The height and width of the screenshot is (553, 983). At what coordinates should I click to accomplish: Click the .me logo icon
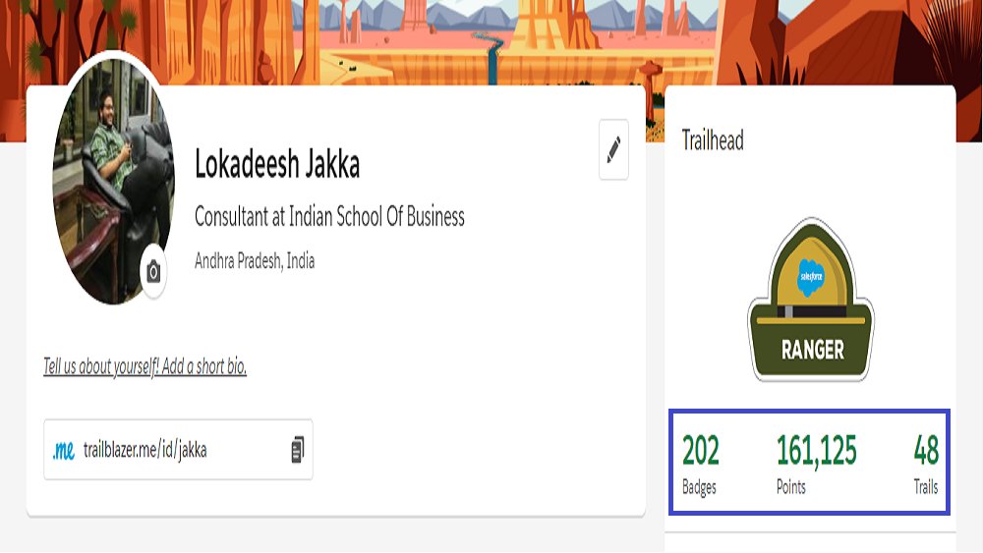(x=63, y=450)
